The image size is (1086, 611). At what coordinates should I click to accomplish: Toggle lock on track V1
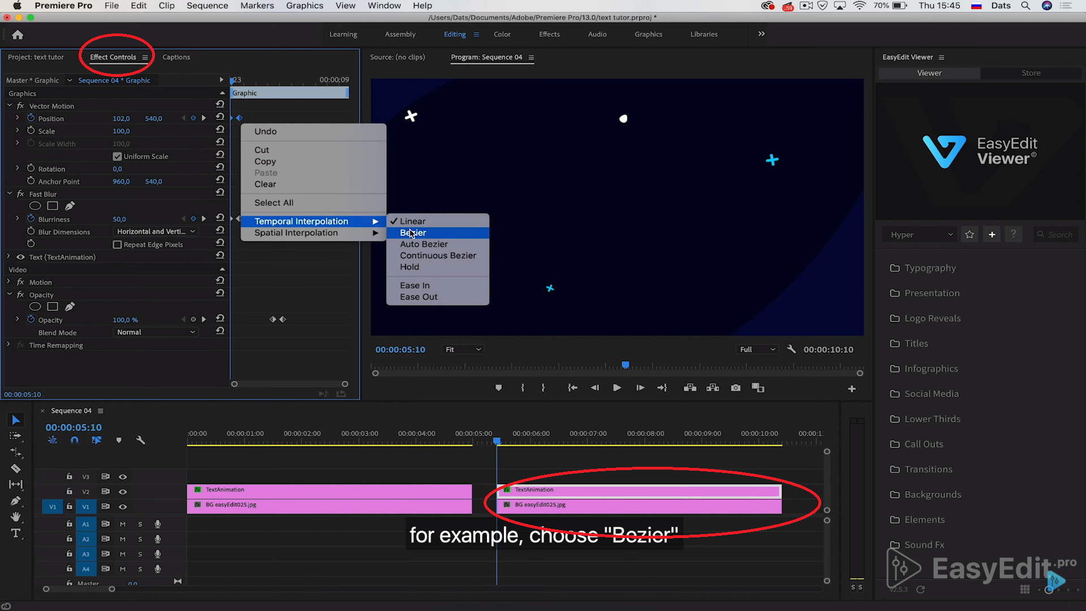point(69,506)
